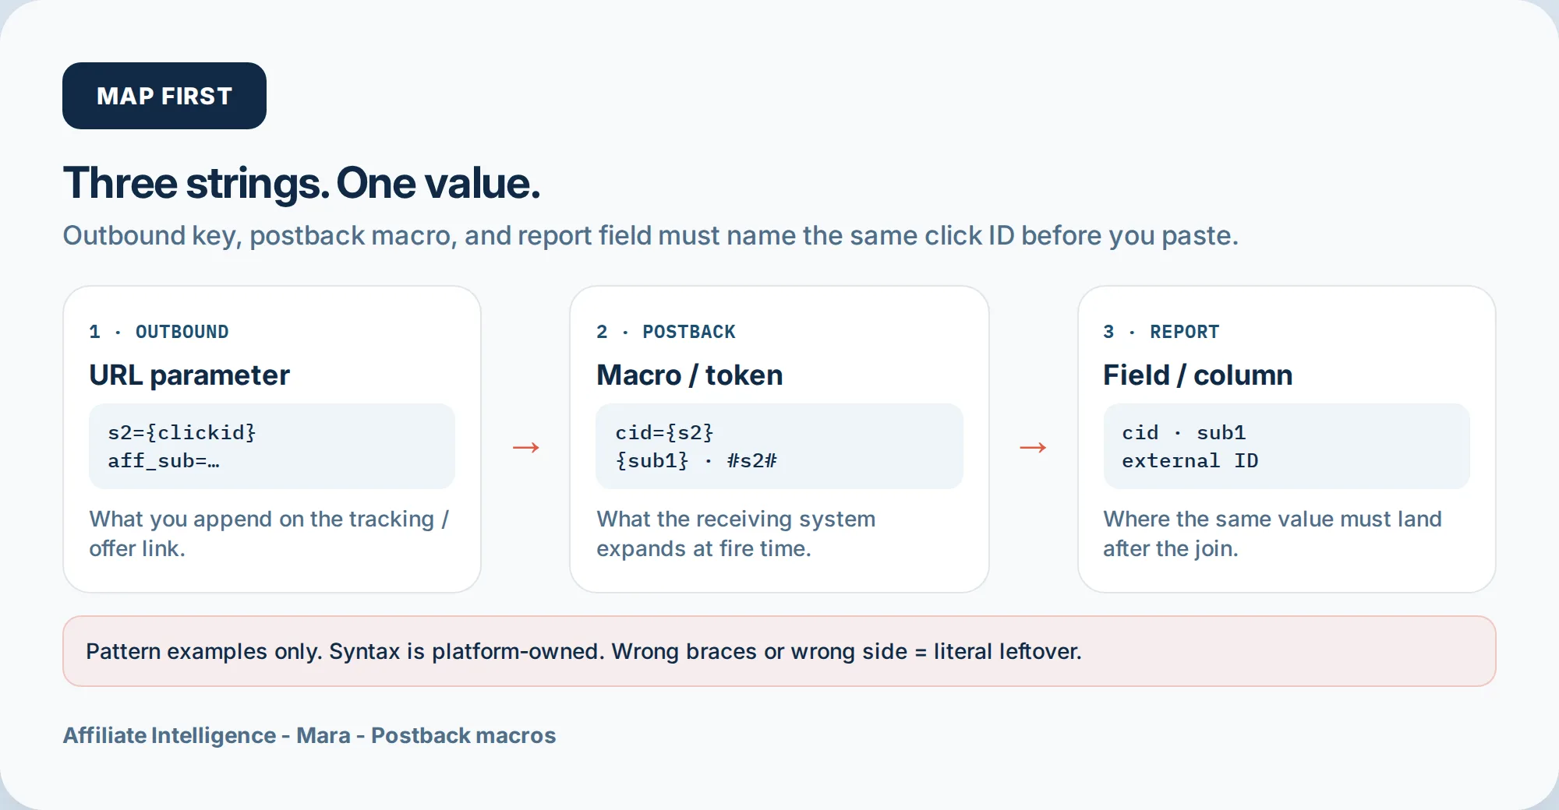Click the 2 · POSTBACK step label

(x=666, y=332)
